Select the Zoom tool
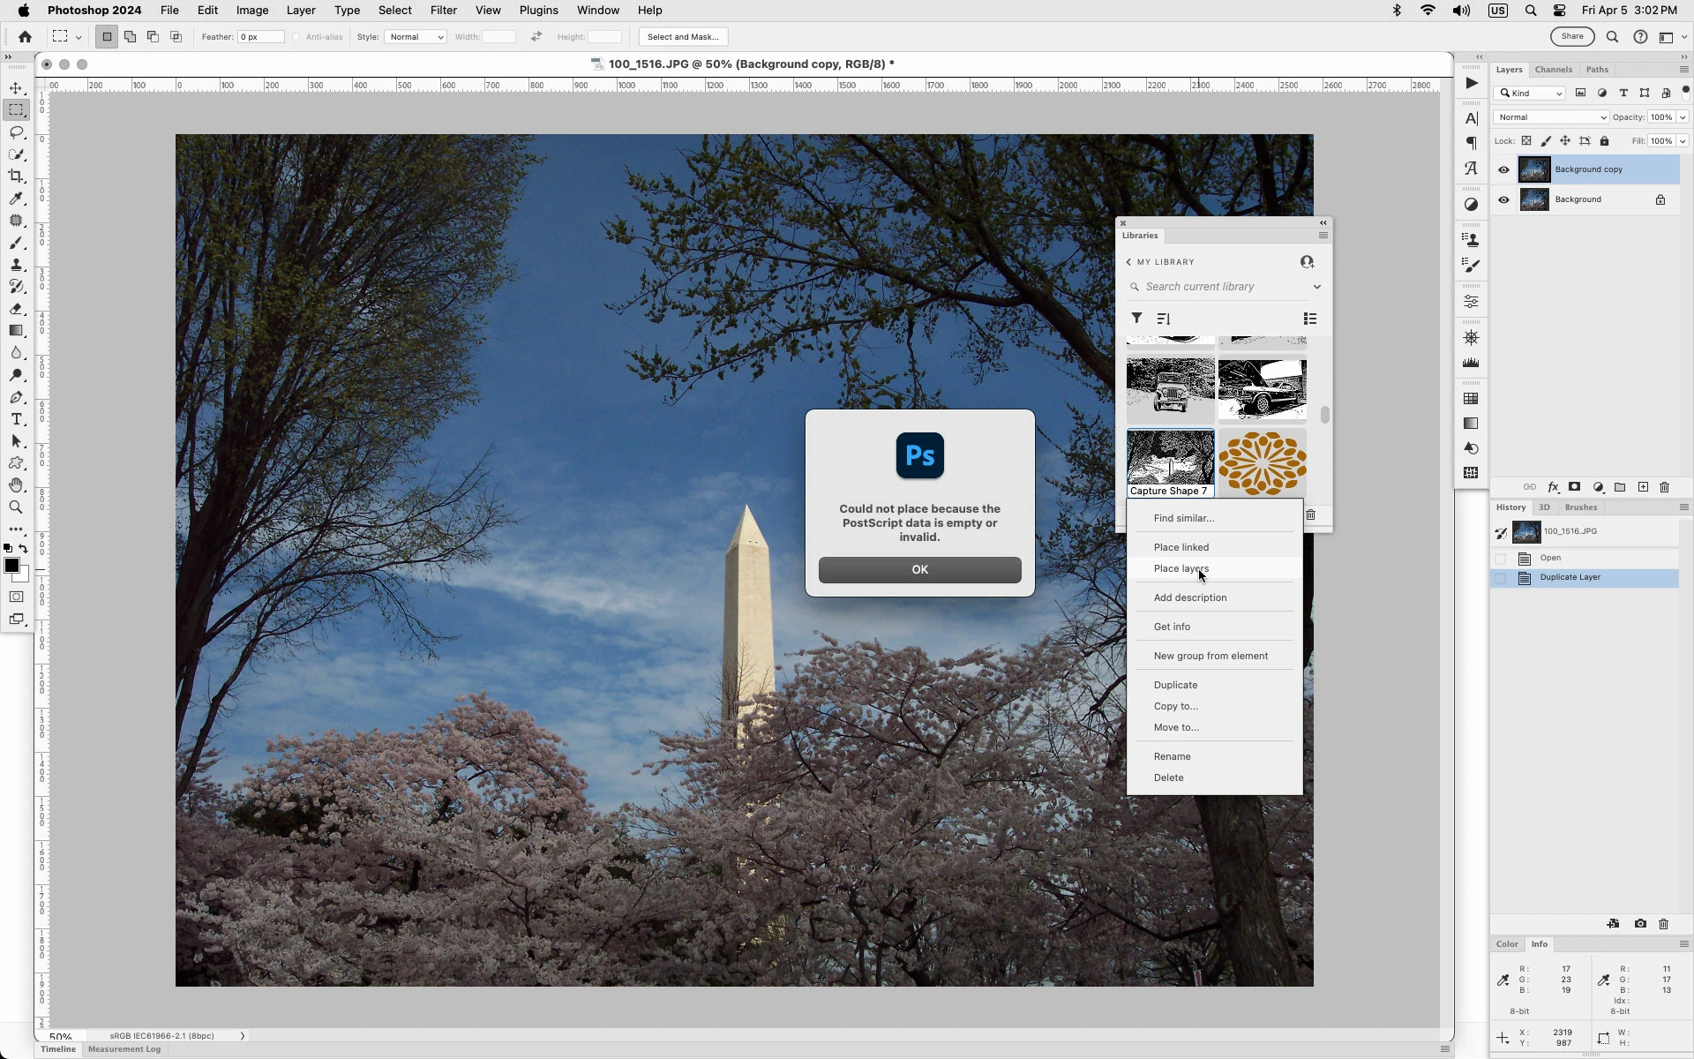Viewport: 1694px width, 1059px height. pos(16,507)
